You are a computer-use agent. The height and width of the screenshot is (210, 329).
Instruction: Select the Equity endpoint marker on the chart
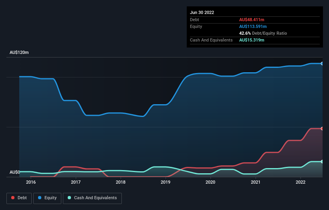[x=322, y=63]
